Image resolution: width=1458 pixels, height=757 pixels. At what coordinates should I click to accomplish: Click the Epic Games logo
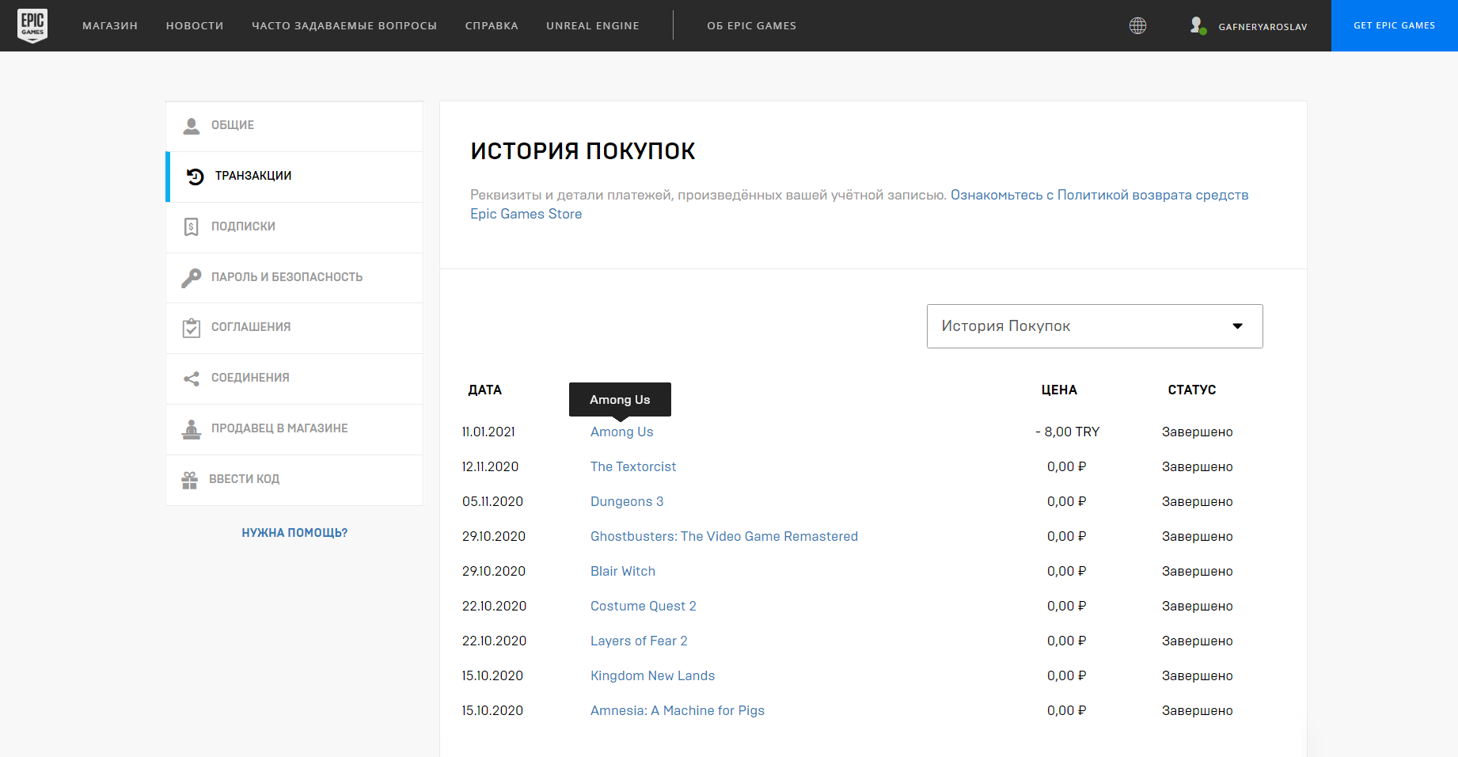[x=32, y=25]
